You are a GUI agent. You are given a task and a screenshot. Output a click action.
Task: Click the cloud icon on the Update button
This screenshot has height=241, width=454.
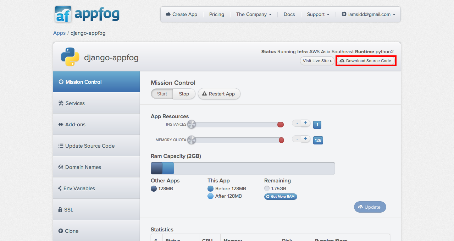[x=361, y=207]
